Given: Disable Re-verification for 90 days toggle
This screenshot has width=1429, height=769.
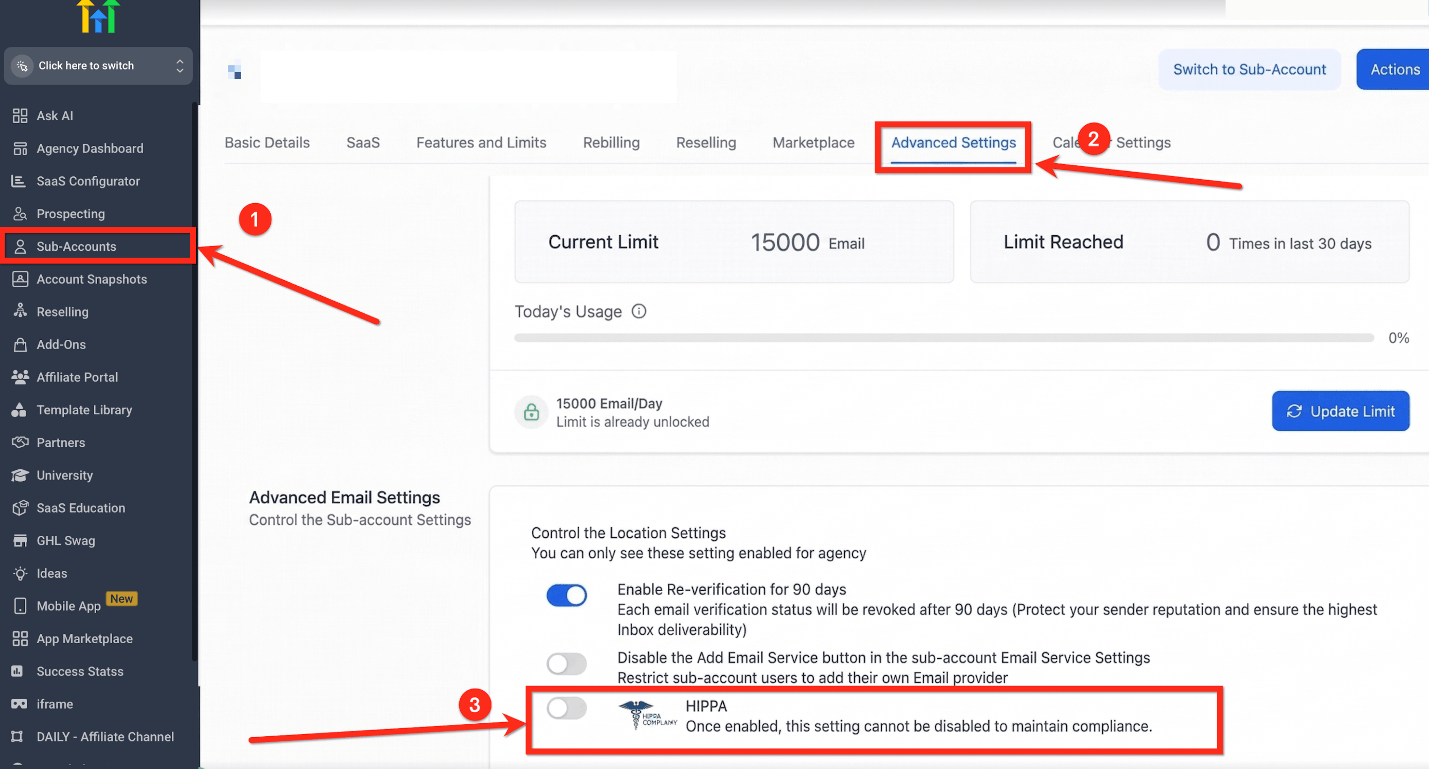Looking at the screenshot, I should coord(566,595).
